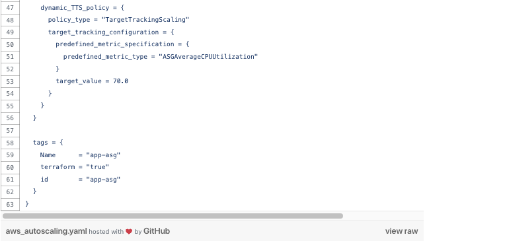Screen dimensions: 505x247
Task: Click the predefined_metric_specification key
Action: 114,44
